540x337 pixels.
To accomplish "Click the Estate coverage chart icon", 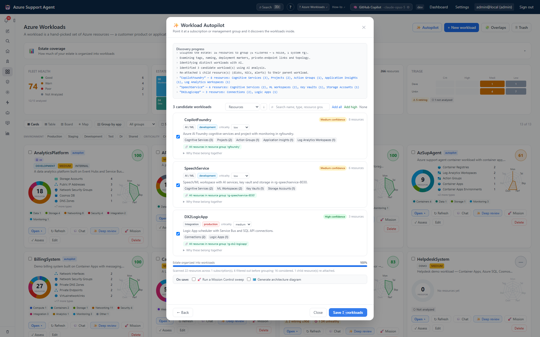I will point(32,51).
